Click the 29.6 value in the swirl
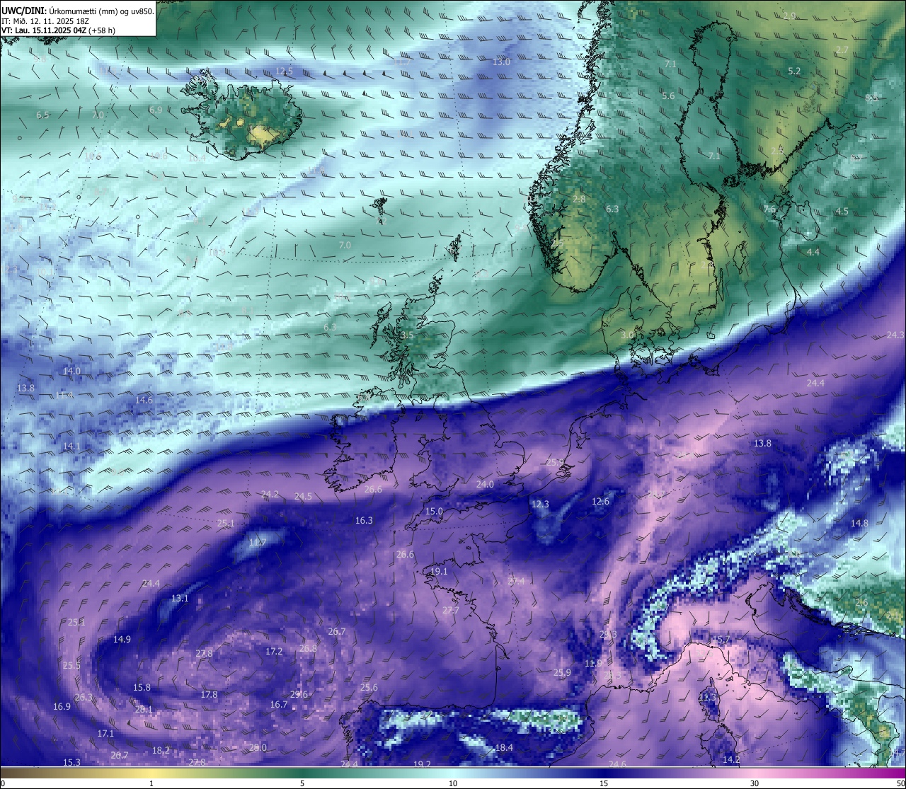The width and height of the screenshot is (906, 789). [x=299, y=695]
